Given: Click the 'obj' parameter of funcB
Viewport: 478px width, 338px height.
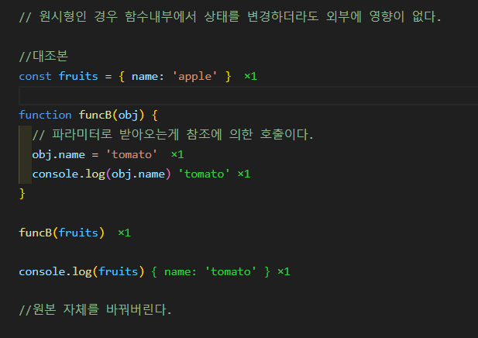Looking at the screenshot, I should pos(128,116).
